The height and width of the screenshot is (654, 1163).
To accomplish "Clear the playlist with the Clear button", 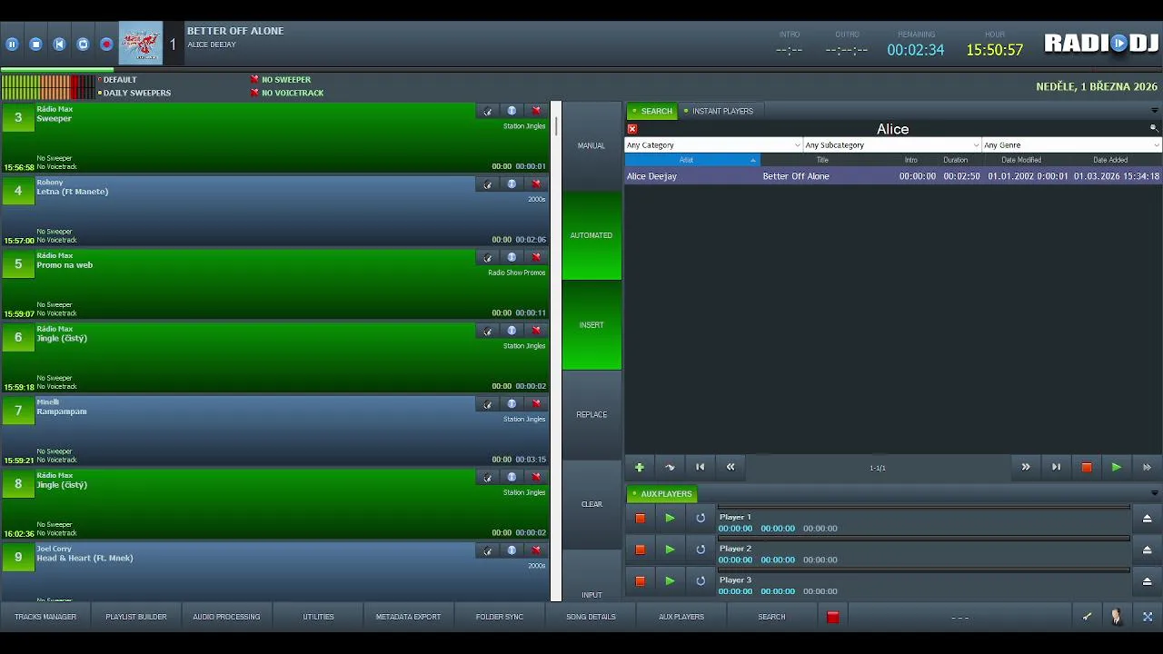I will click(591, 504).
